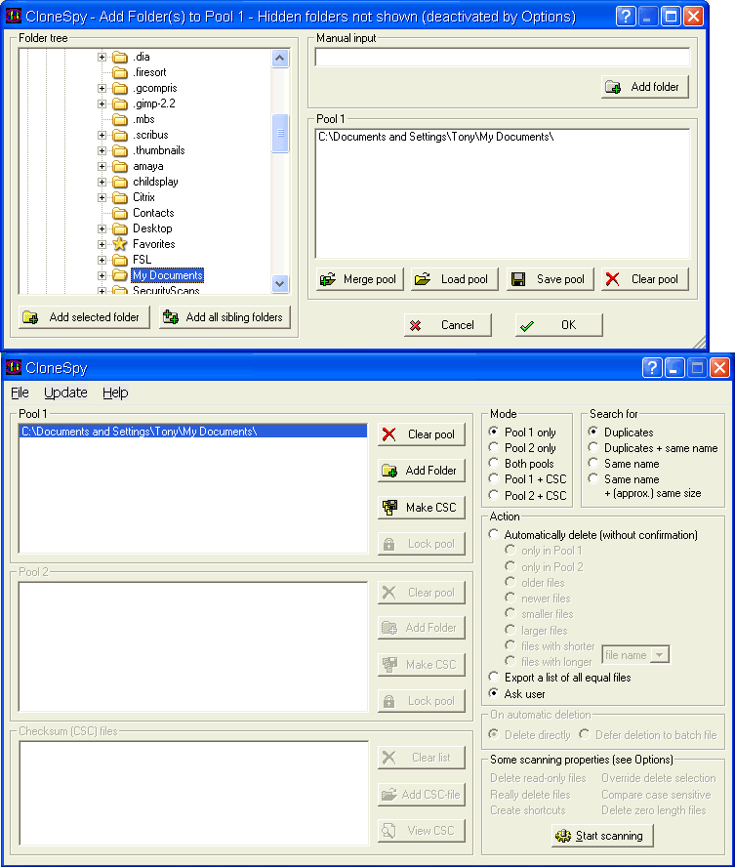Select the childsplay folder in tree

tap(155, 182)
